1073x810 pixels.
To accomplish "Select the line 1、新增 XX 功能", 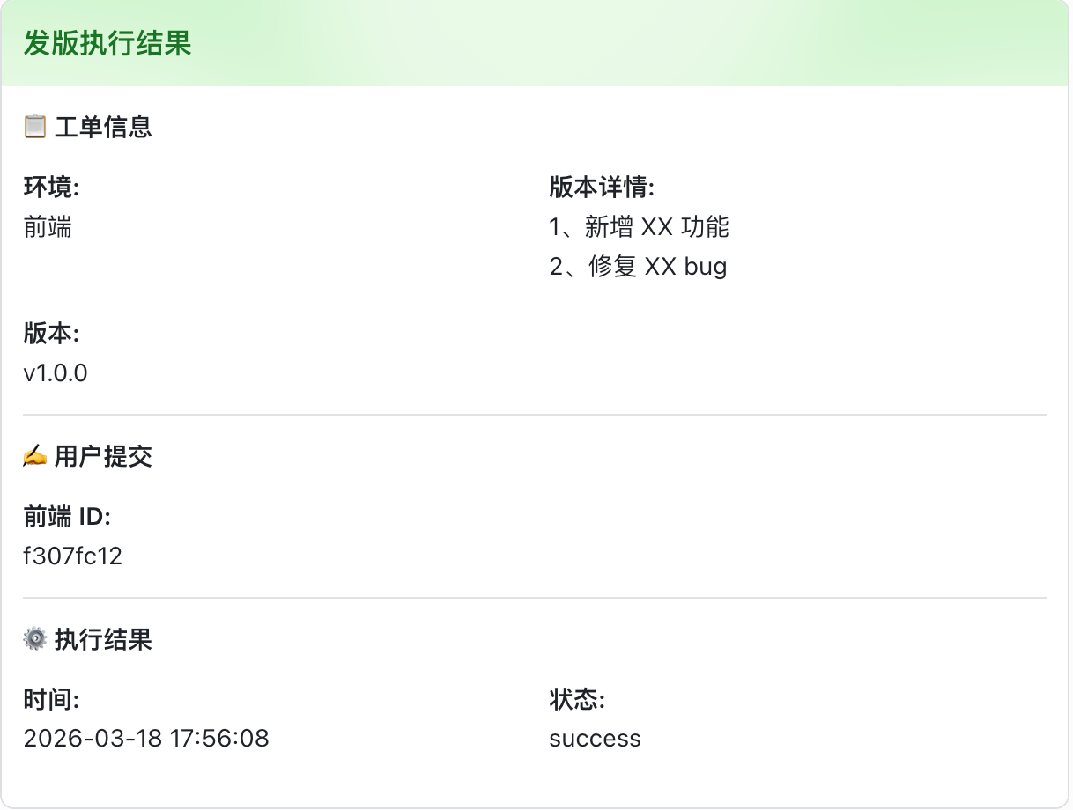I will (x=639, y=227).
